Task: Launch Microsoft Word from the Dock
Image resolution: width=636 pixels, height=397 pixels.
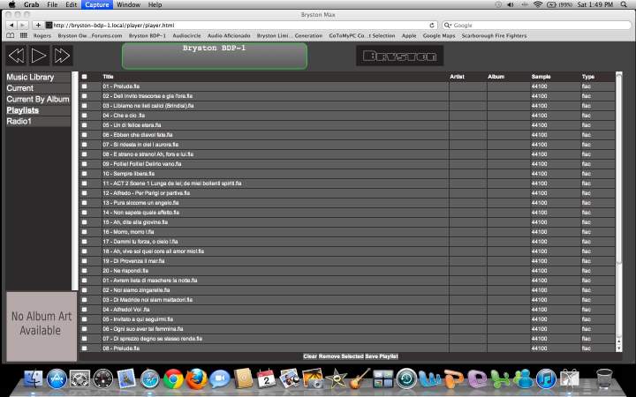Action: [x=430, y=379]
